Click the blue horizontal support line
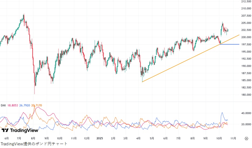Screen dimensions: 252x148 pyautogui.click(x=229, y=44)
